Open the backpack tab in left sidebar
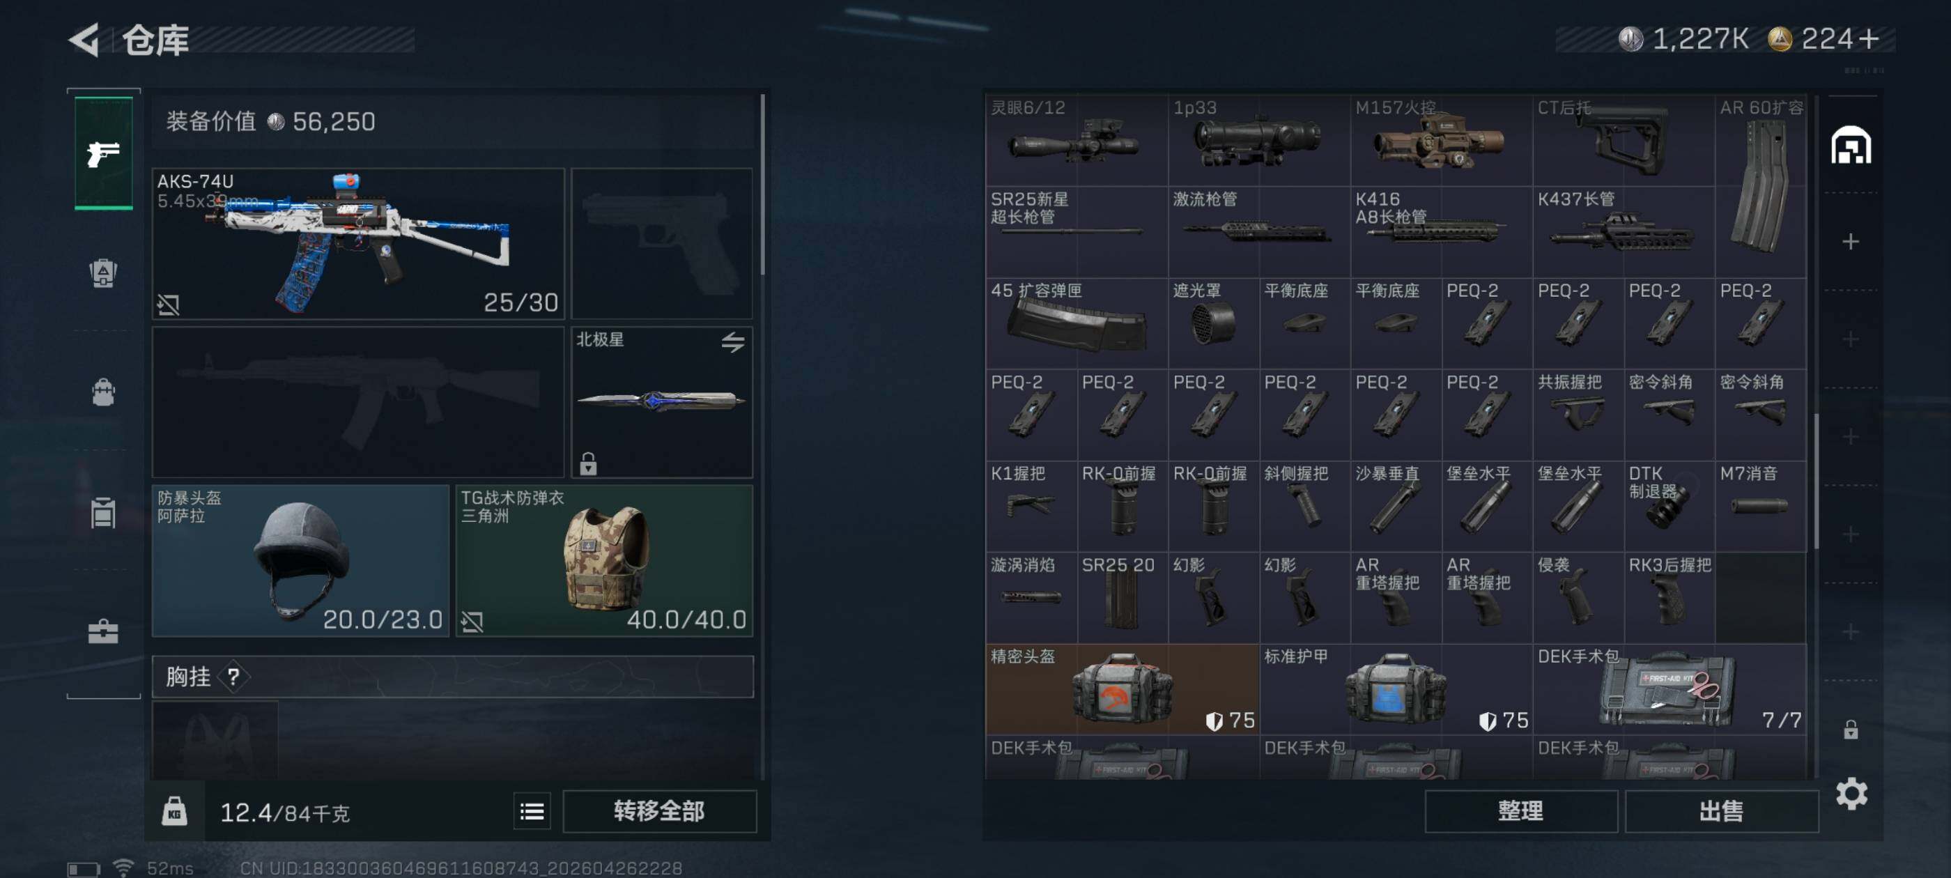 tap(104, 392)
